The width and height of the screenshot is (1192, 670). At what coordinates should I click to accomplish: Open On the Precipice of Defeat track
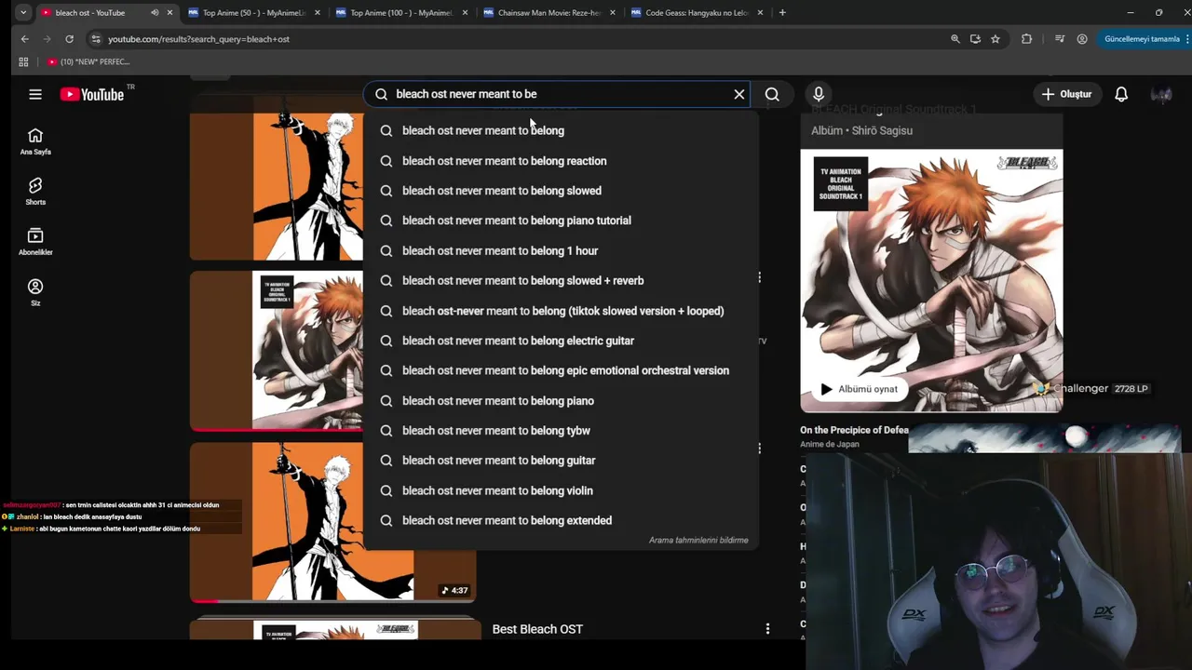click(x=854, y=430)
